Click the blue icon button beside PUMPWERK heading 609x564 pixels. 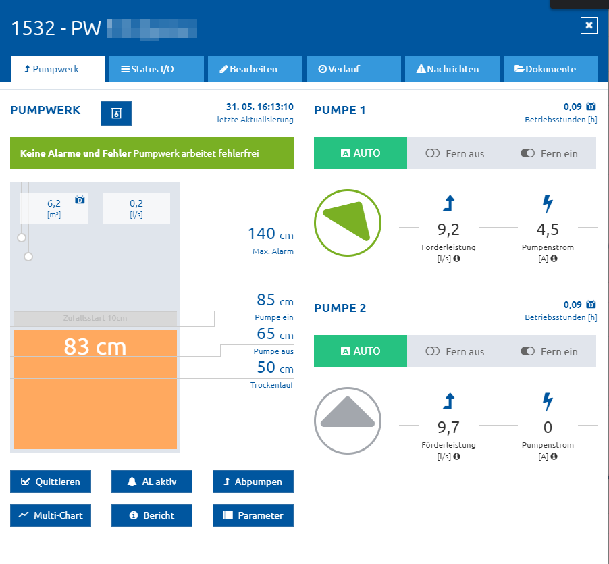click(x=115, y=113)
